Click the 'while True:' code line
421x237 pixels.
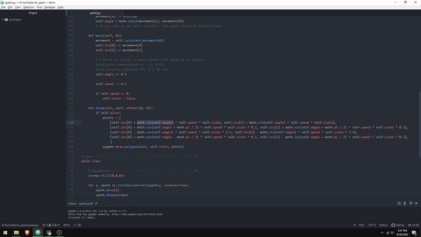[91, 161]
